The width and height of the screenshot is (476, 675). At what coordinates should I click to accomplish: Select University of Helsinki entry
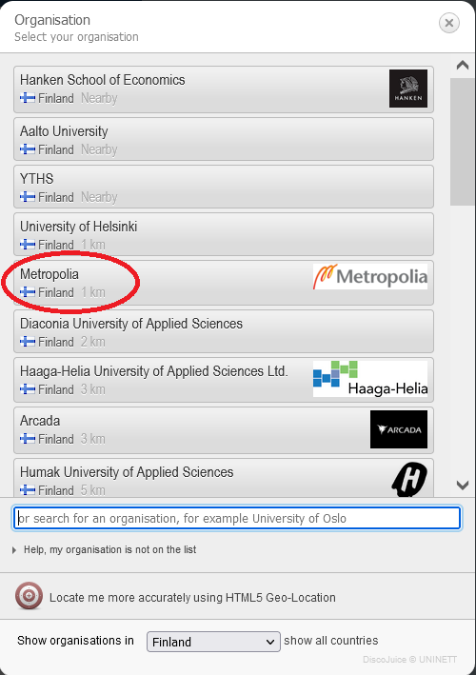[224, 234]
